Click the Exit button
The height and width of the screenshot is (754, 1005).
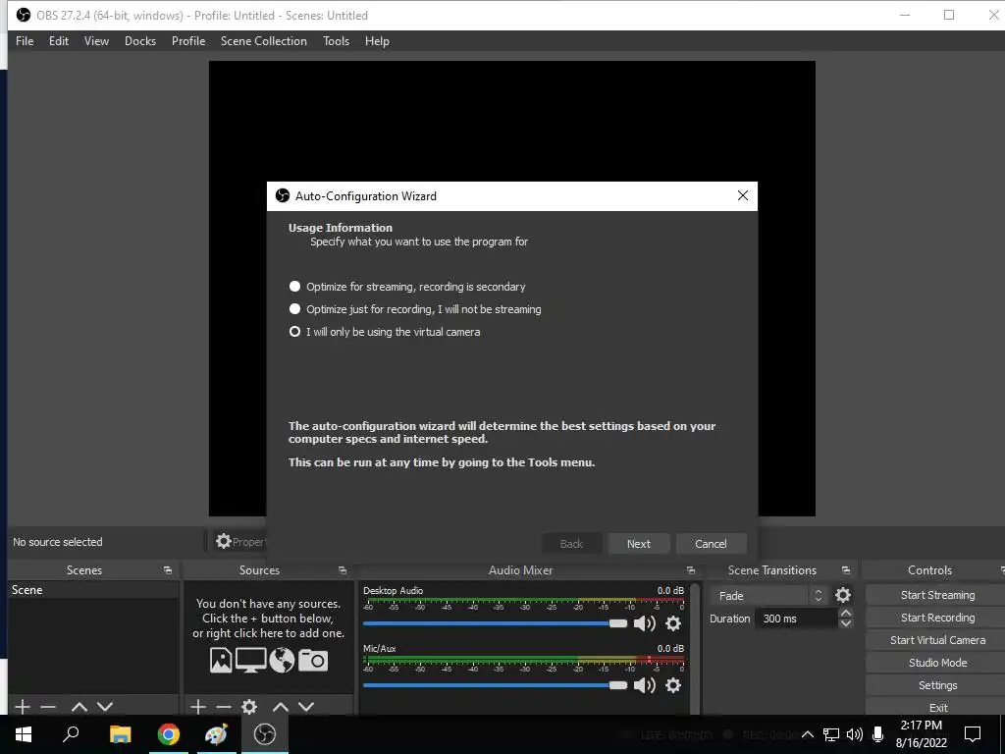click(x=937, y=707)
